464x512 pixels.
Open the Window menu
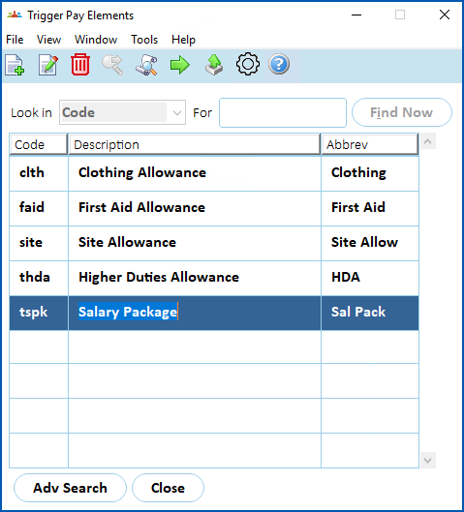coord(96,40)
